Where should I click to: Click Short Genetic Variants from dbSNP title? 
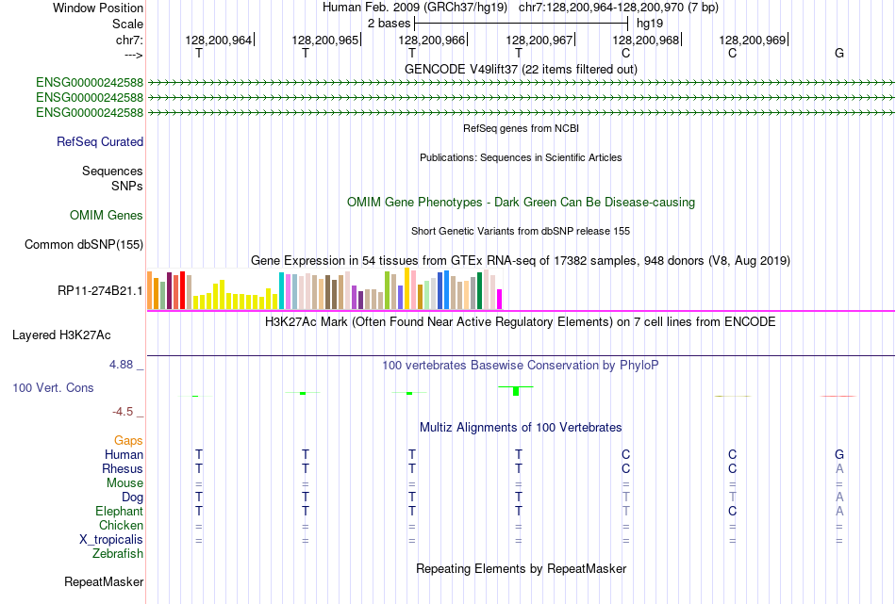point(521,231)
